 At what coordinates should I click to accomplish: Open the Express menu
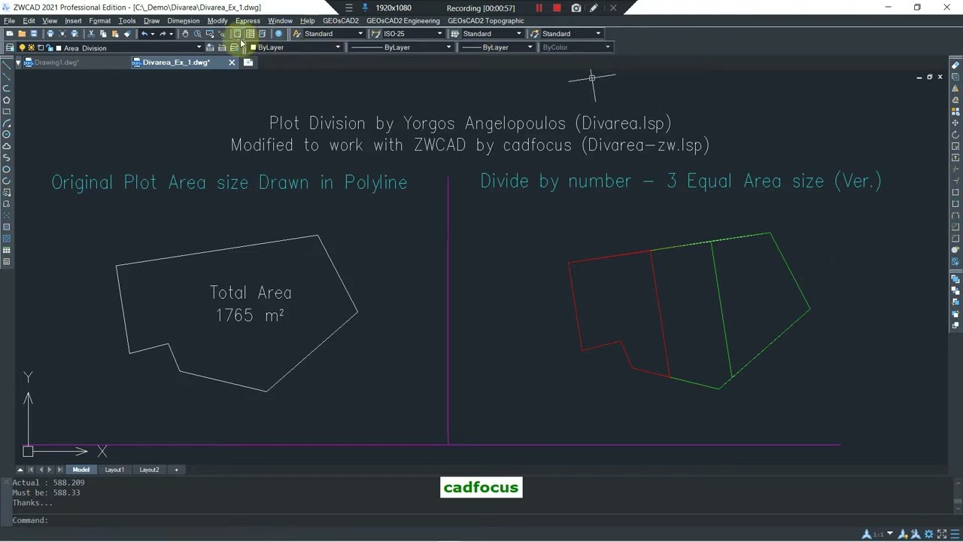coord(248,20)
